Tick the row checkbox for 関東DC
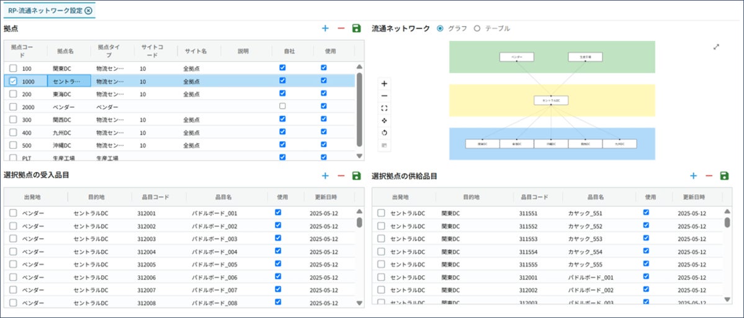The image size is (744, 318). [x=13, y=68]
